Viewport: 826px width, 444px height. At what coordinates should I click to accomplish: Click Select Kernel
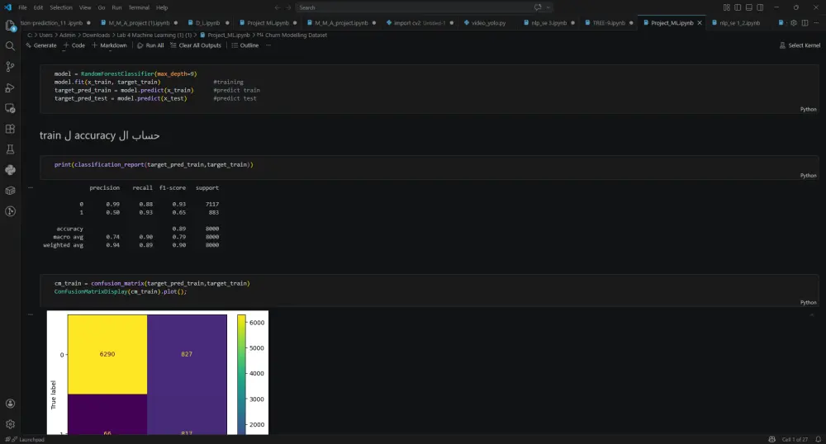pos(800,45)
